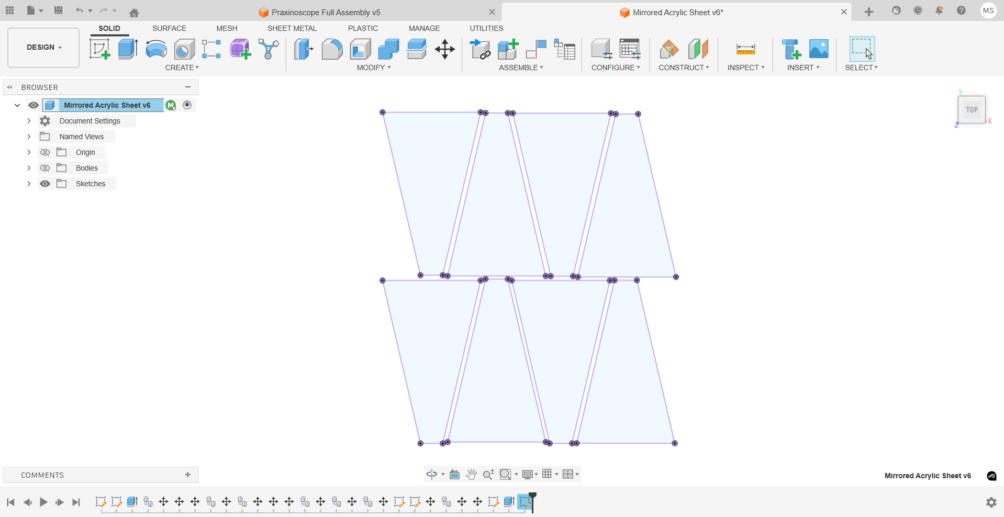
Task: Expand the Bodies folder node
Action: click(29, 168)
